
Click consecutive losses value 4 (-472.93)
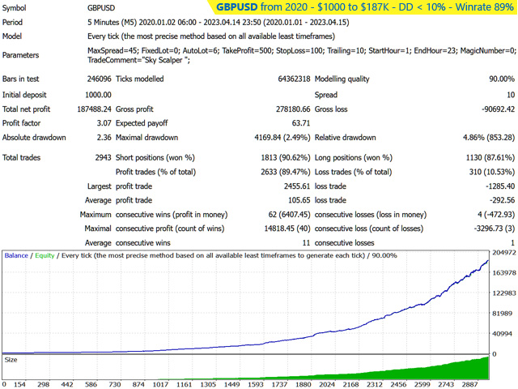[x=496, y=215]
